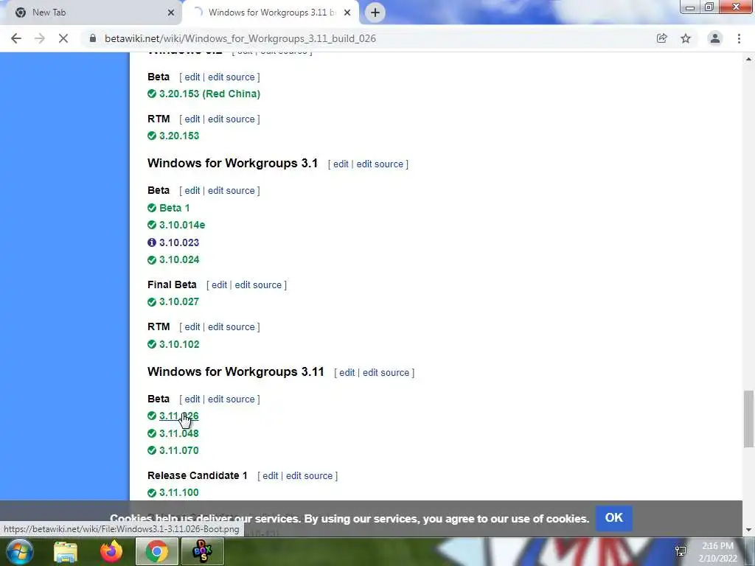Click the green check beside 3.10.027

click(x=152, y=301)
